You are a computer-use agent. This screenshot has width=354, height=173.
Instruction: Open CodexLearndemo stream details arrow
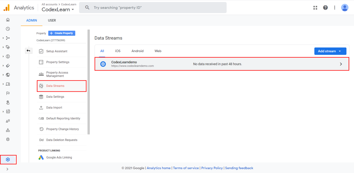coord(341,64)
